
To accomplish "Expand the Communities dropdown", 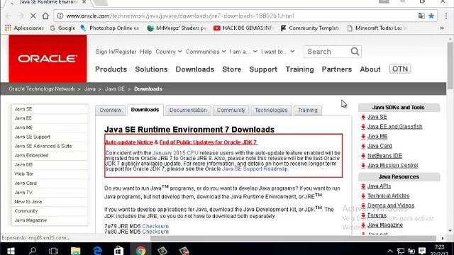I will 206,52.
